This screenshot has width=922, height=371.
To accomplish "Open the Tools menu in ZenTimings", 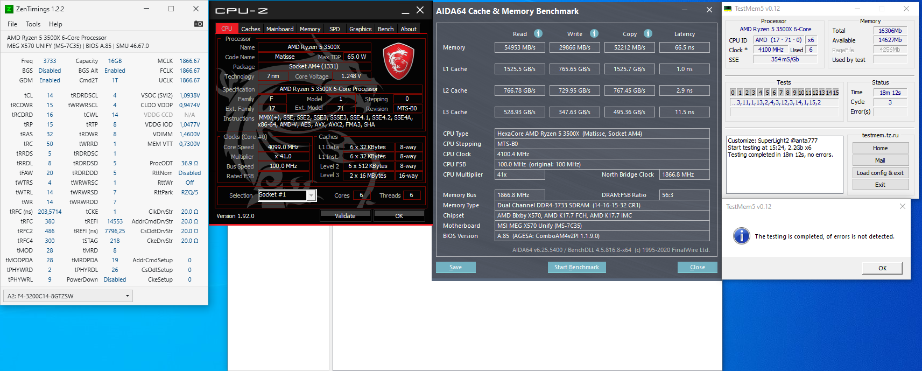I will (33, 24).
